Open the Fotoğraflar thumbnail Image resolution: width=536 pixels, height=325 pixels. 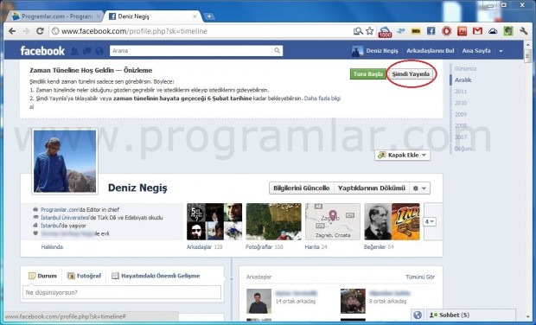[273, 222]
